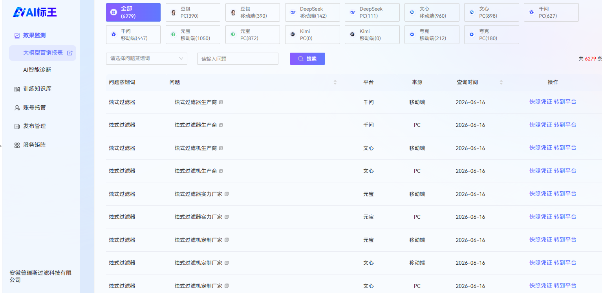Open 快照凭证 for the 文心 PC 过滤机生产商 row
Screen dimensions: 602x293
[540, 171]
